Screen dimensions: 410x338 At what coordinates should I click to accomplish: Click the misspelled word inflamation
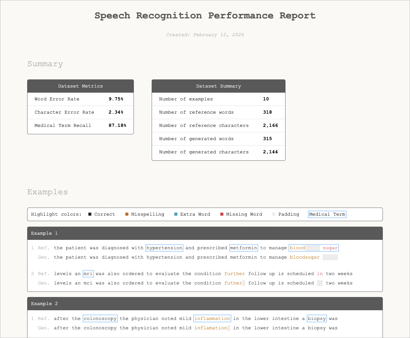(x=211, y=328)
